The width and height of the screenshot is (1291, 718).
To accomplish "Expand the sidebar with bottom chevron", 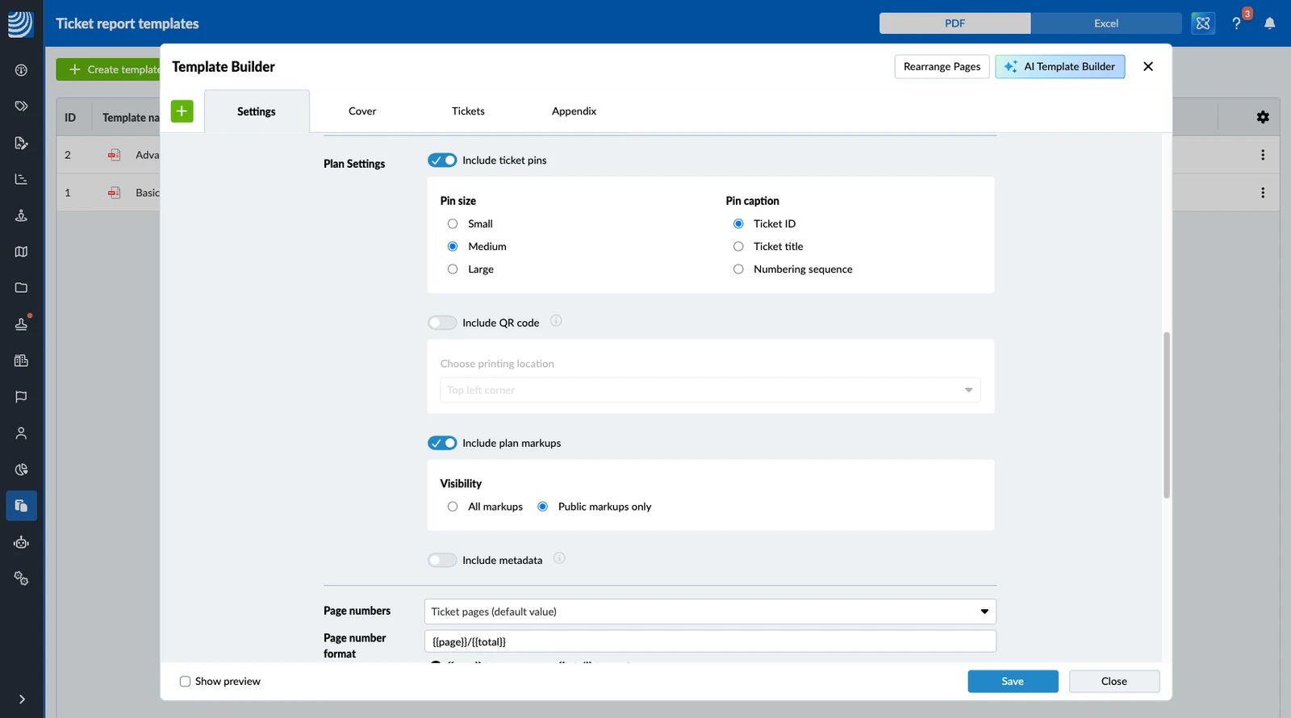I will [x=22, y=699].
